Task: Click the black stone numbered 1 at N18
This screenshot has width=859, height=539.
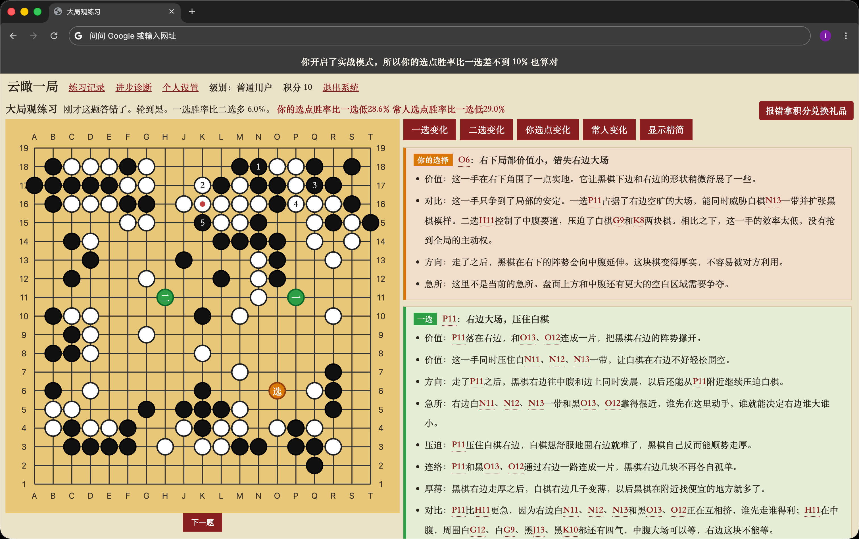Action: click(x=258, y=166)
